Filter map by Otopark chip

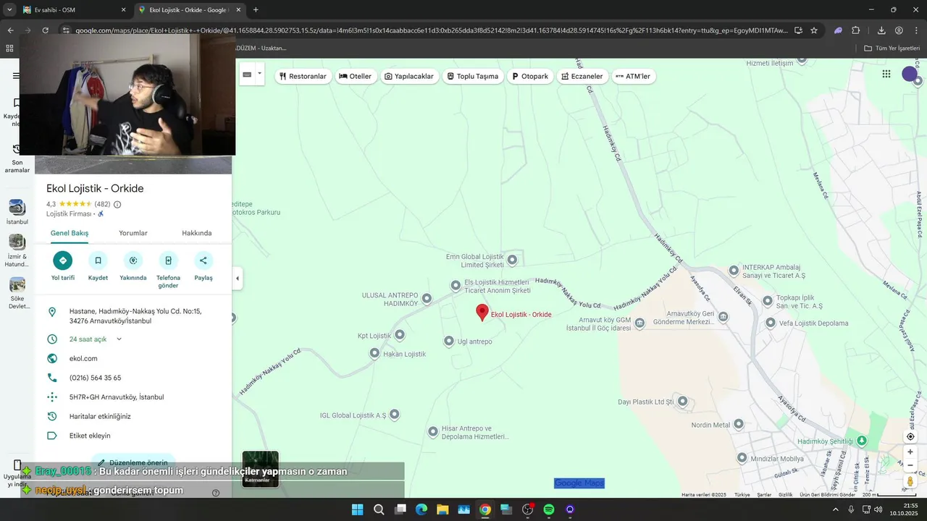coord(530,76)
